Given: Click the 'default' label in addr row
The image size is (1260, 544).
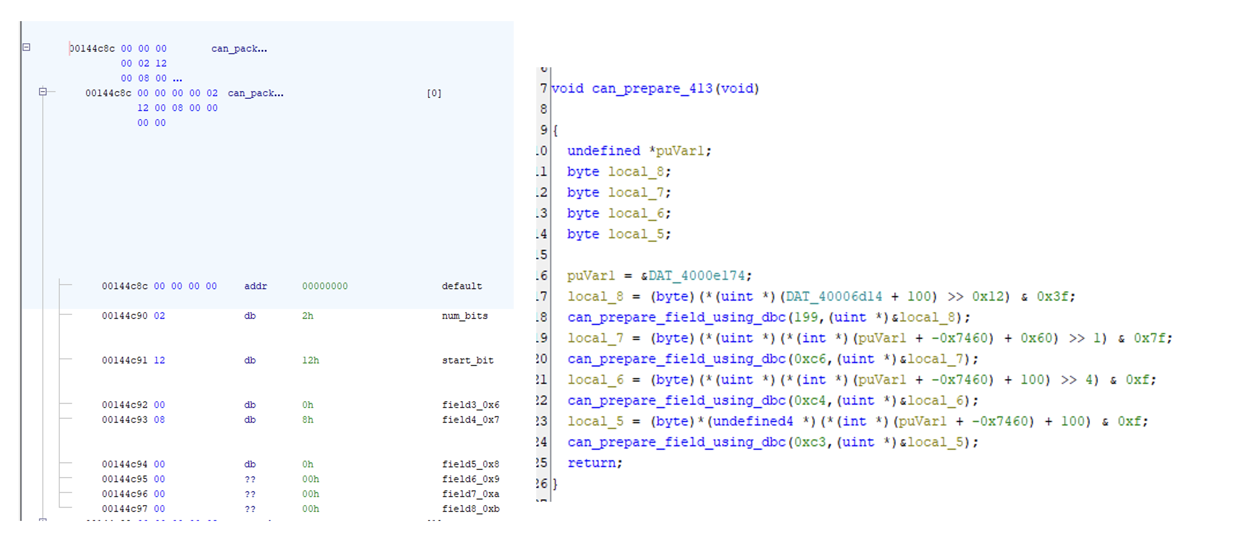Looking at the screenshot, I should pyautogui.click(x=462, y=286).
